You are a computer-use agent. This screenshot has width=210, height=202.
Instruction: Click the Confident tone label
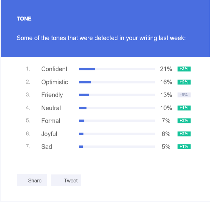tap(54, 69)
